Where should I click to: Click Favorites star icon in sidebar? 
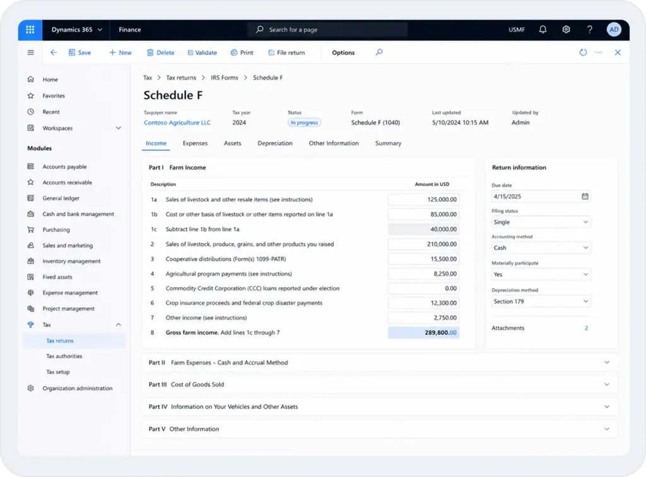[30, 95]
